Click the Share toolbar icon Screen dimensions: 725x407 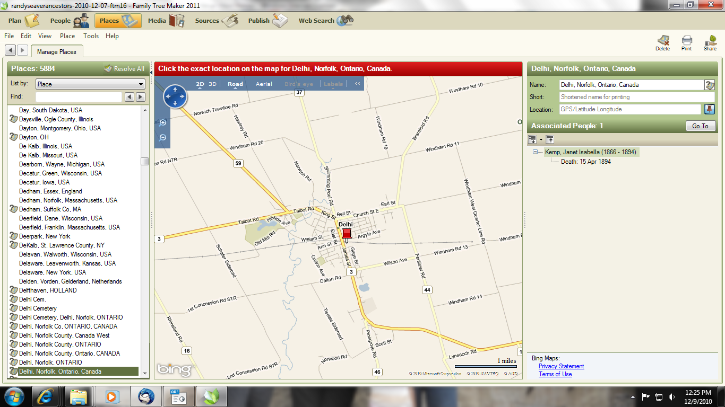(x=710, y=43)
